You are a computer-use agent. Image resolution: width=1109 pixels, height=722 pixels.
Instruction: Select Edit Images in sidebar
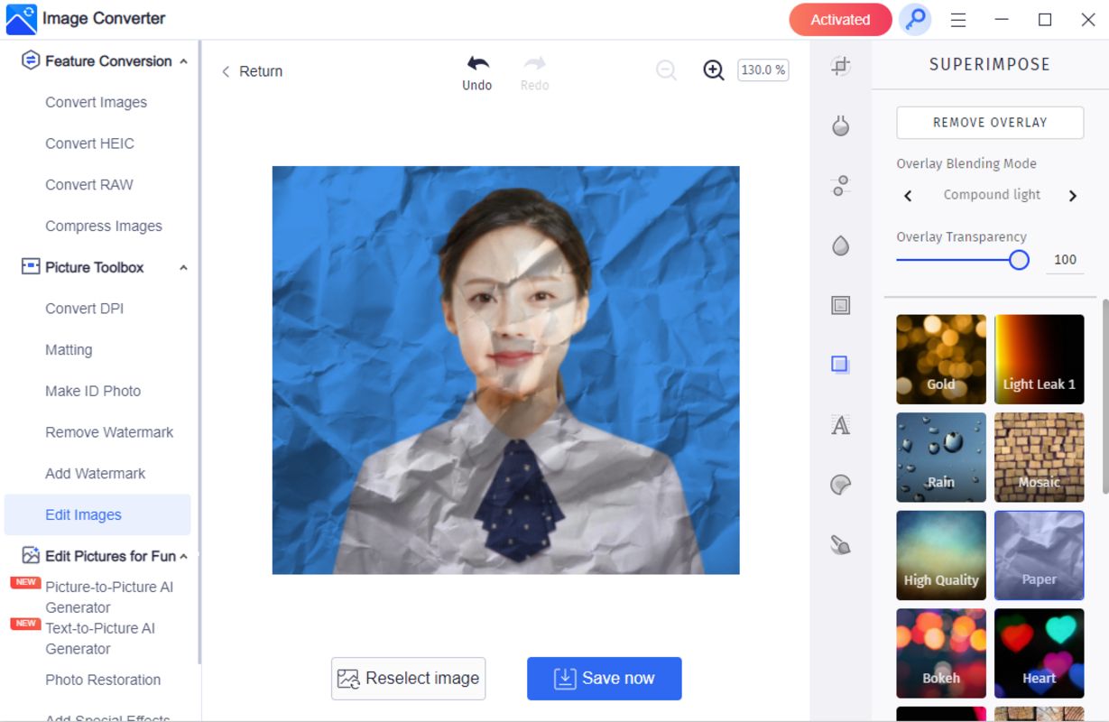coord(97,514)
